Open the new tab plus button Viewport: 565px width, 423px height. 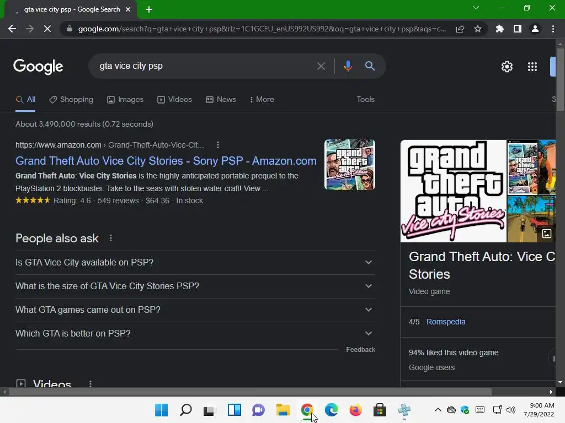[x=149, y=9]
